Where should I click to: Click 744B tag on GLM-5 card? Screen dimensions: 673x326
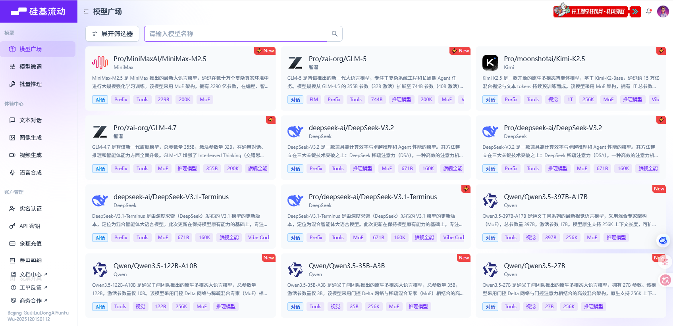click(x=377, y=100)
